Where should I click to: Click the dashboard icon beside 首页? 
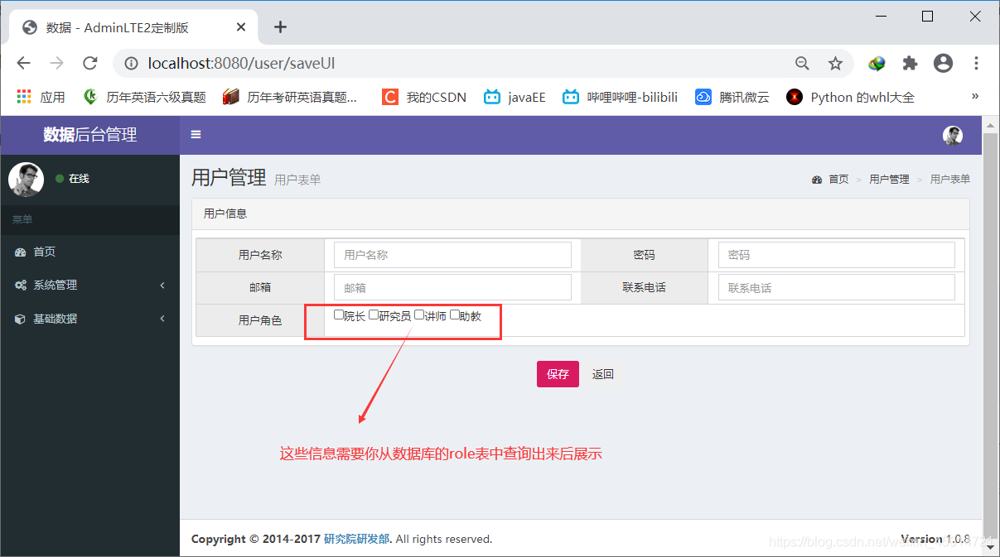point(21,252)
